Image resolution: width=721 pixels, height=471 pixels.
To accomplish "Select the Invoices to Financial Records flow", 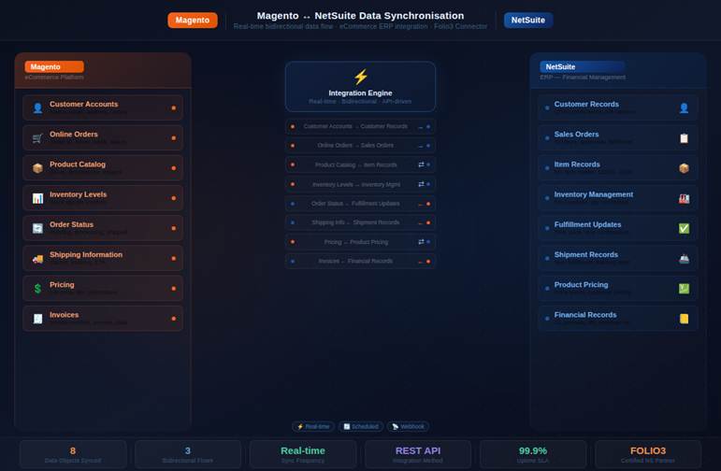I will (361, 261).
